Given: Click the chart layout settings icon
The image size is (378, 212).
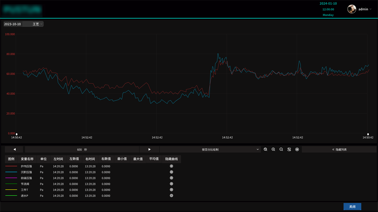Looking at the screenshot, I should (x=289, y=150).
